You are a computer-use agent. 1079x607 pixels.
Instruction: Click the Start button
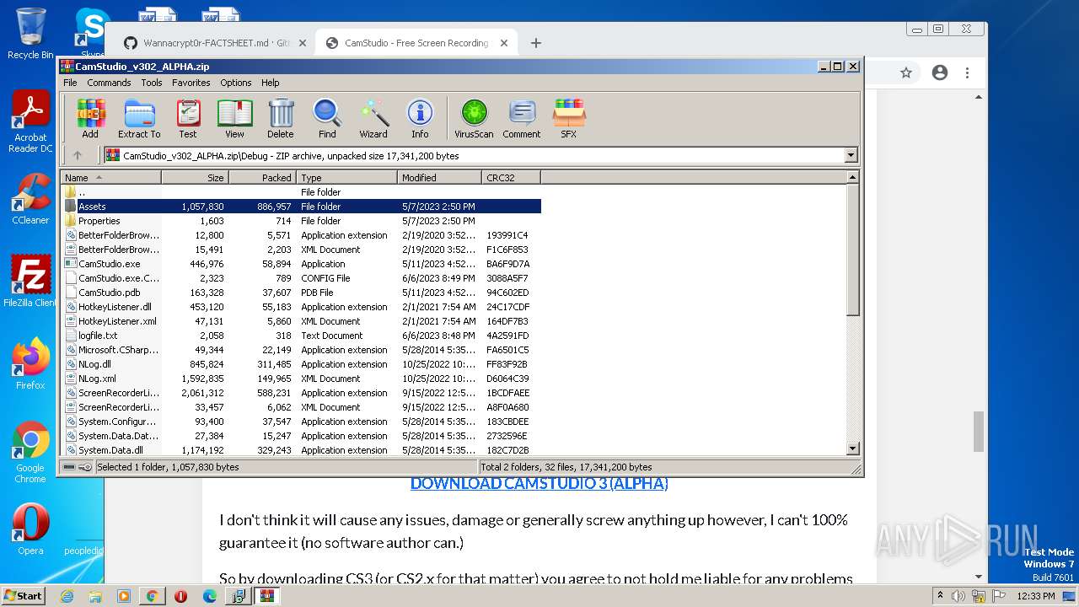[x=23, y=595]
